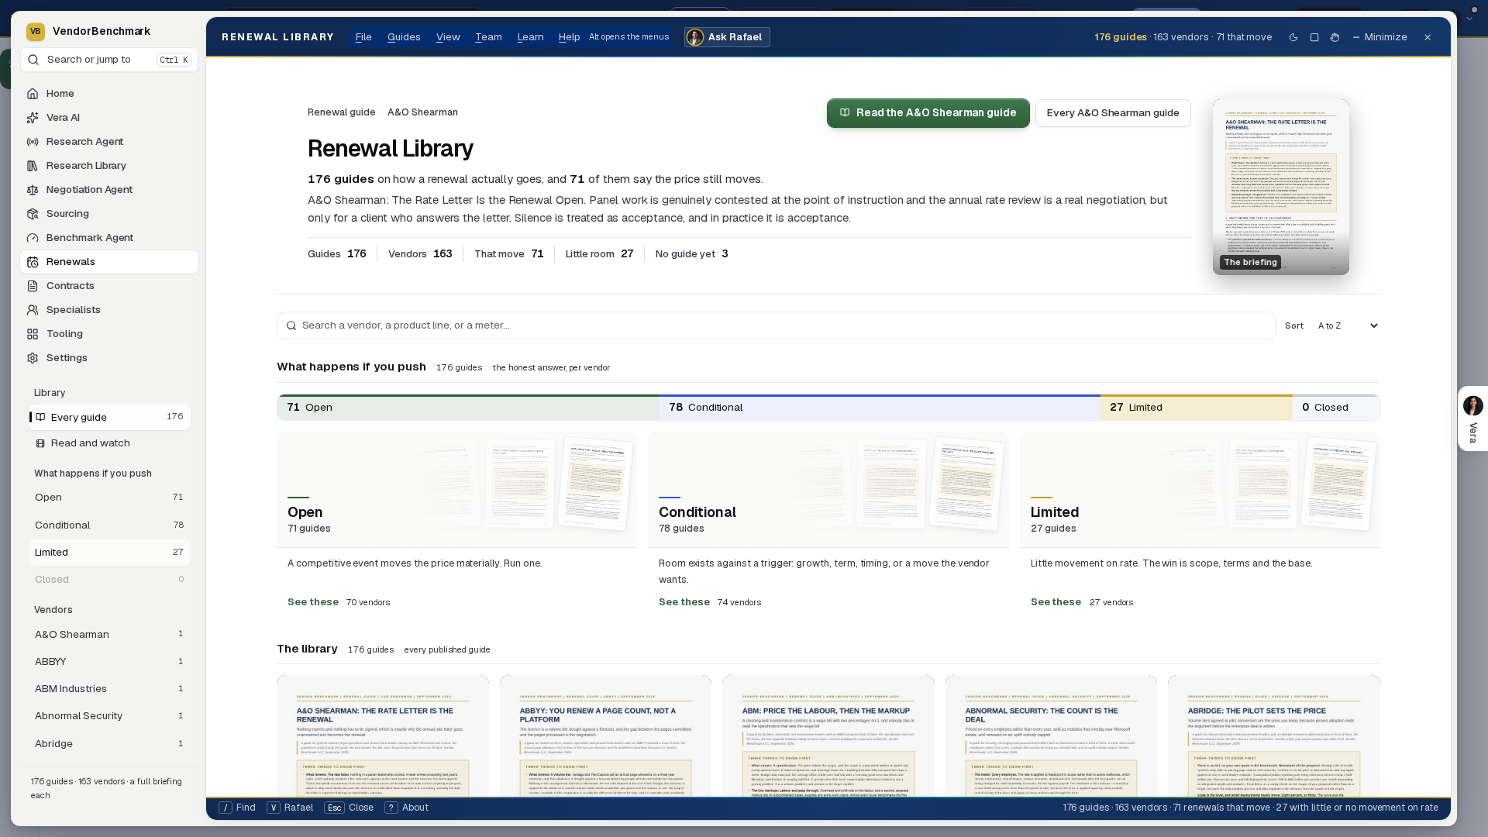The image size is (1488, 837).
Task: Select Abnormal Security vendor in sidebar
Action: tap(109, 716)
